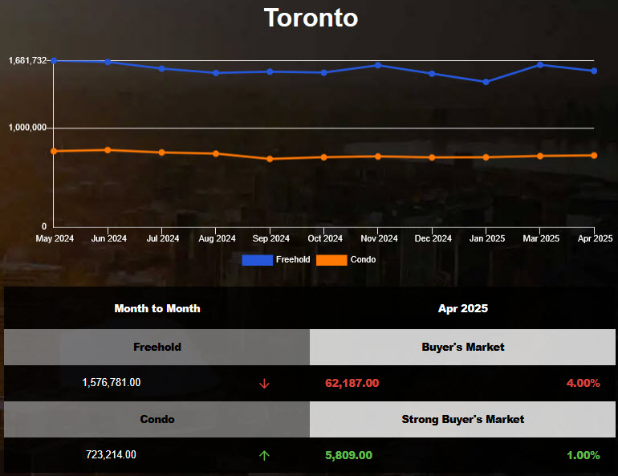Select the Condo data point for Sep 2024
The height and width of the screenshot is (476, 618).
coord(270,159)
